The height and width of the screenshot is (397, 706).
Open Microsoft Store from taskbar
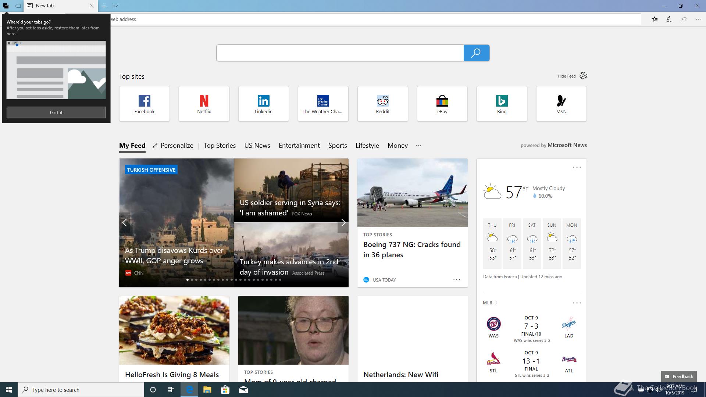(x=225, y=390)
